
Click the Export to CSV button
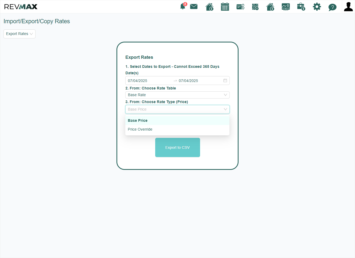(178, 147)
